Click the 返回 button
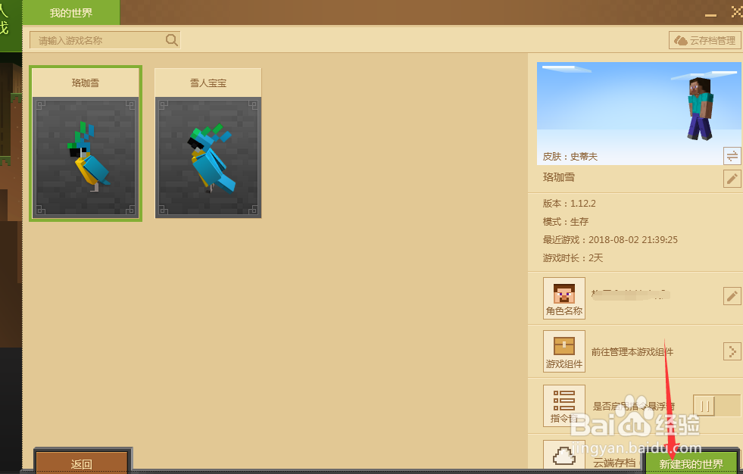 point(82,463)
